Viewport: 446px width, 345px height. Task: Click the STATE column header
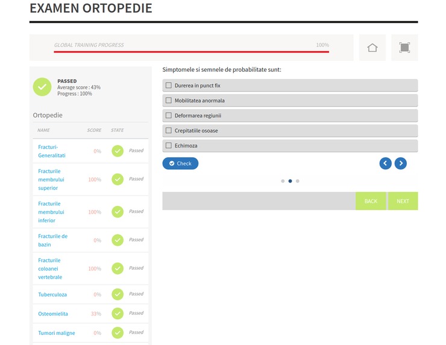(117, 130)
